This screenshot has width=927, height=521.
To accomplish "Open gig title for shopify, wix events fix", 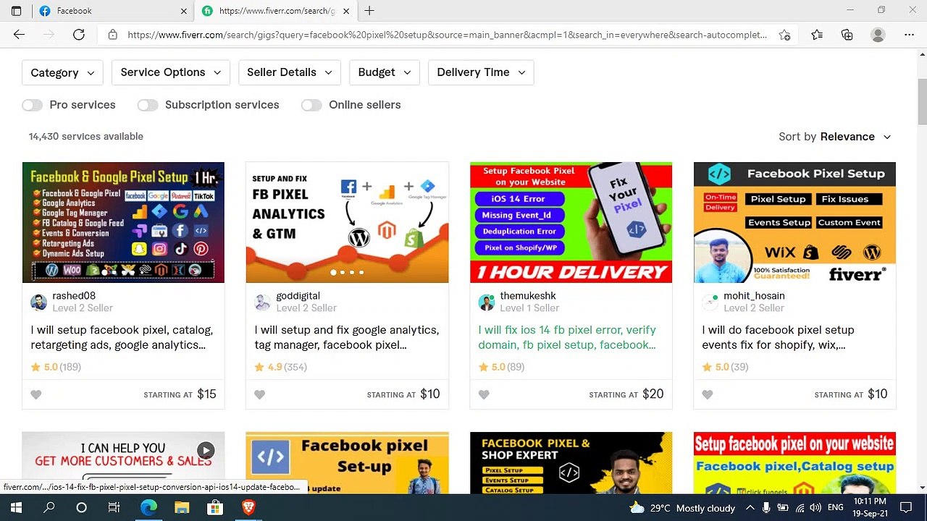I will (x=778, y=337).
